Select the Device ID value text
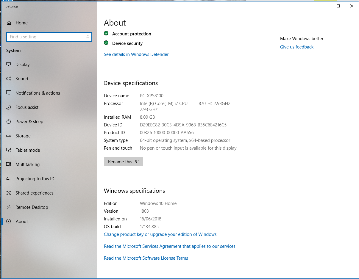 pos(183,125)
